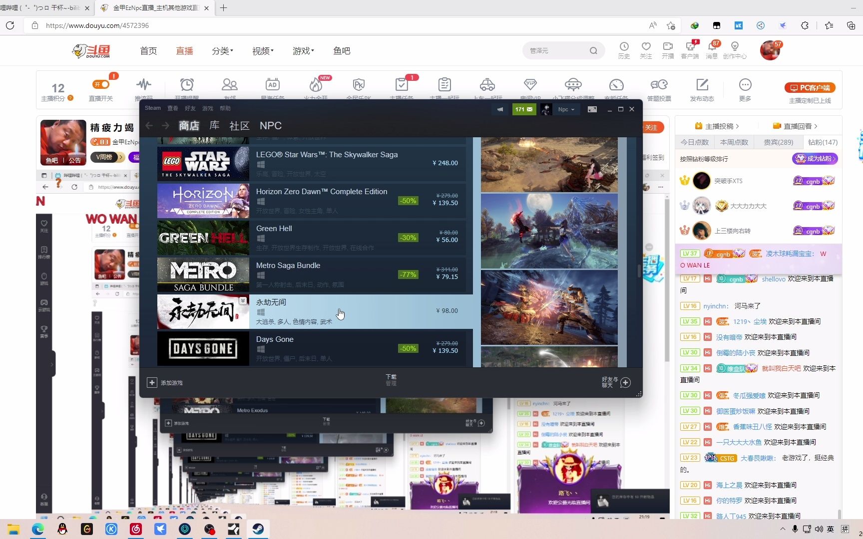The image size is (863, 539).
Task: Click the 成为钻粉 button
Action: tap(815, 159)
